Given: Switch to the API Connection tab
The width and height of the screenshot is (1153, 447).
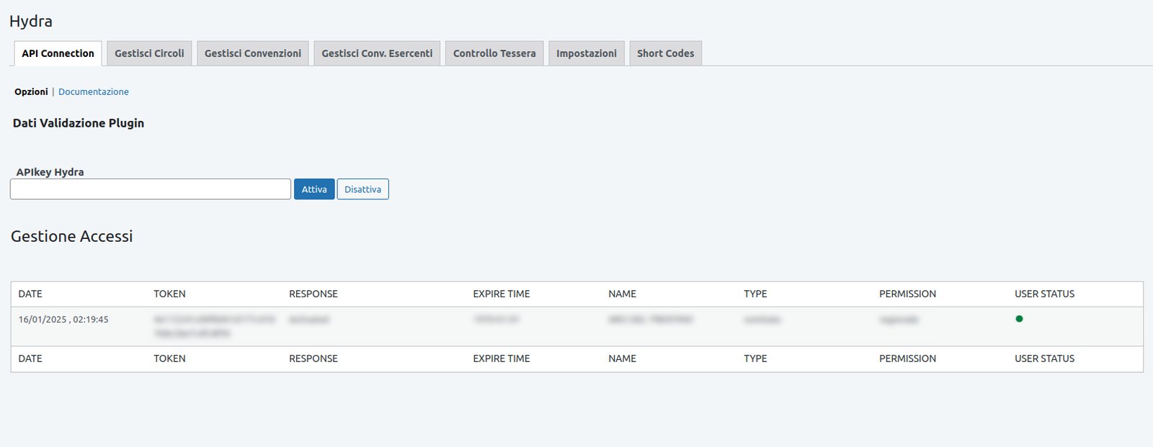Looking at the screenshot, I should [58, 53].
